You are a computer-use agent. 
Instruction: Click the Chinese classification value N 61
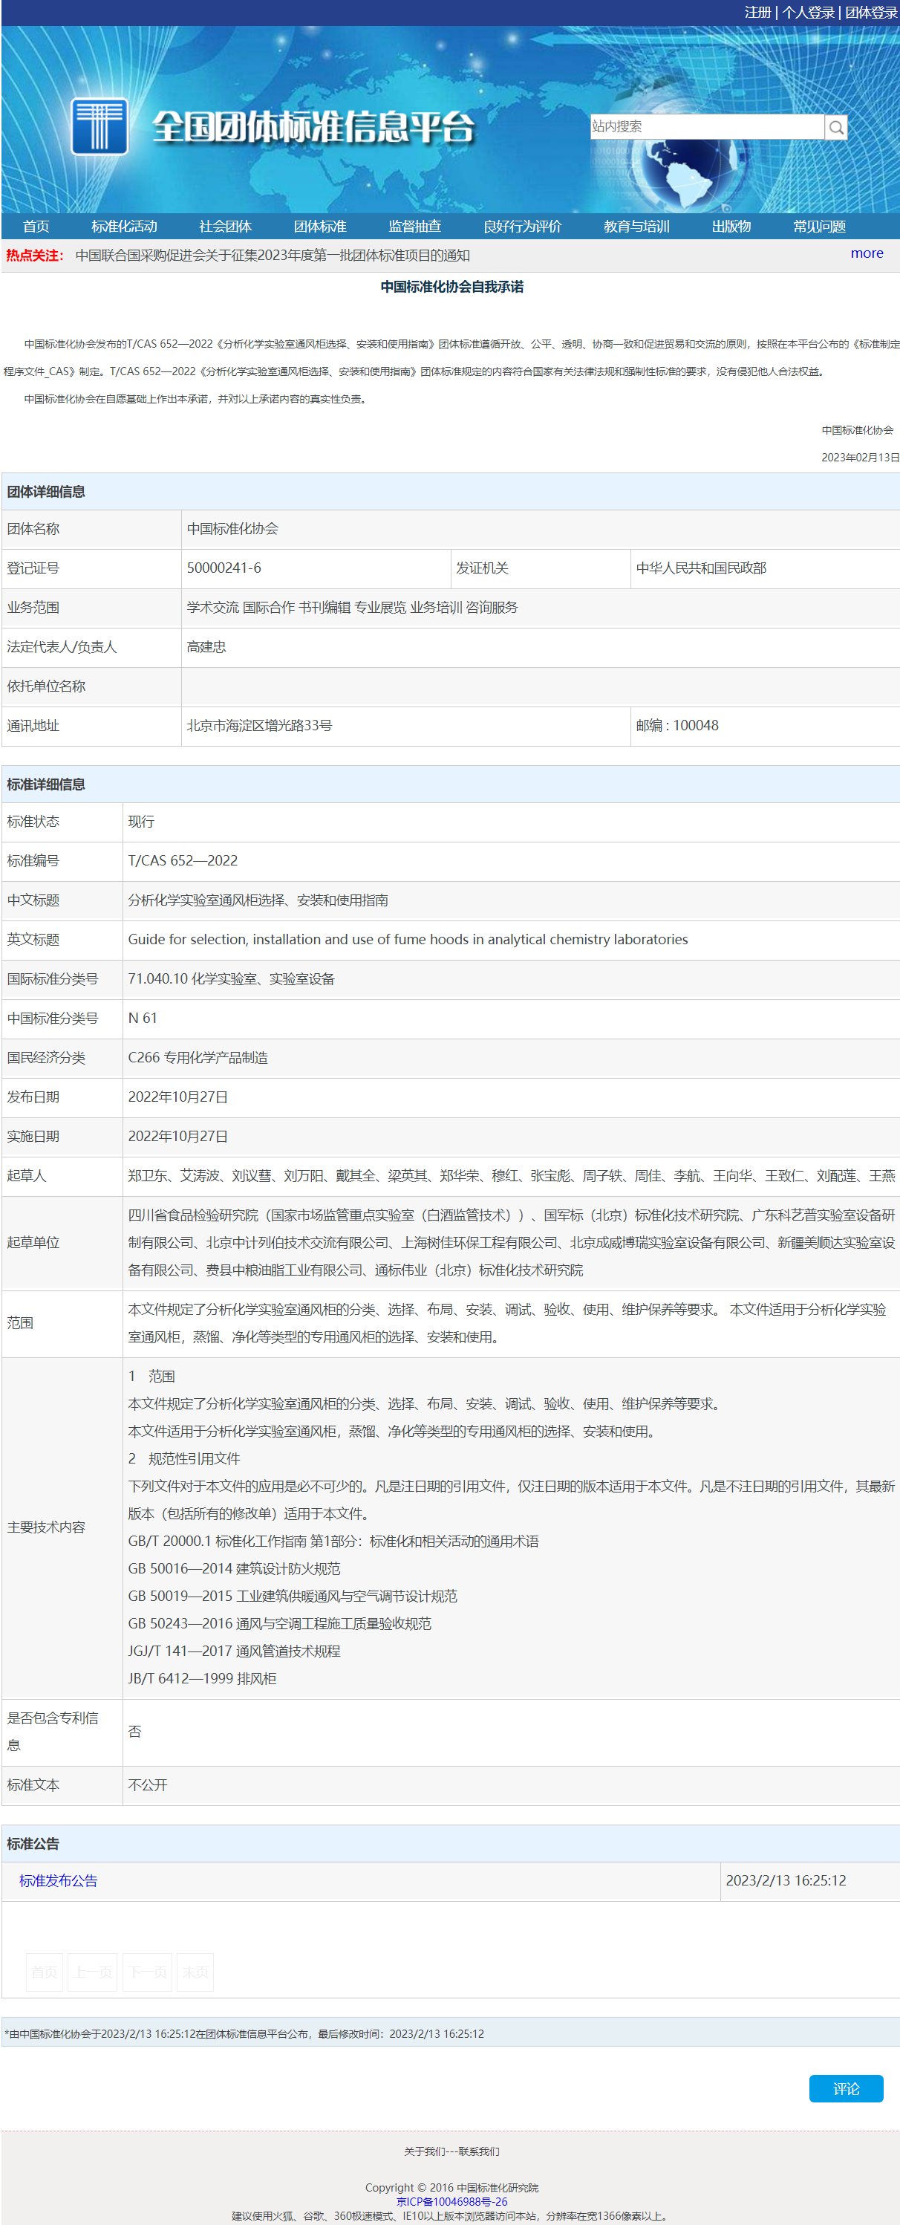143,1018
